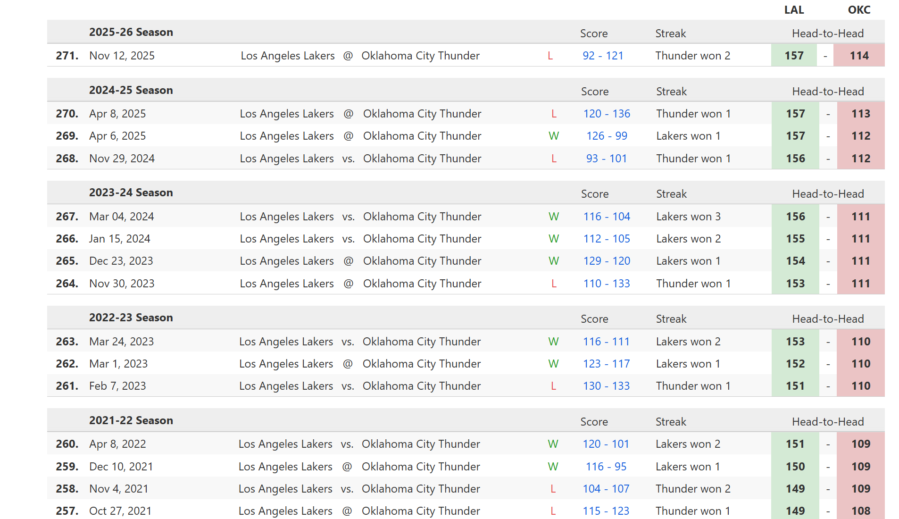Click the 2022-23 Season heading
The height and width of the screenshot is (519, 899).
(131, 318)
